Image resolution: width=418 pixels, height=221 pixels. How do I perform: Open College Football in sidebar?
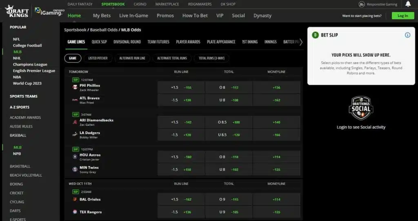point(27,45)
